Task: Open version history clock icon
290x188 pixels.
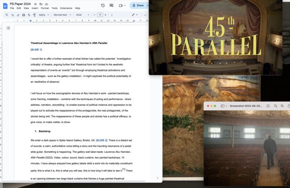Action: point(103,5)
